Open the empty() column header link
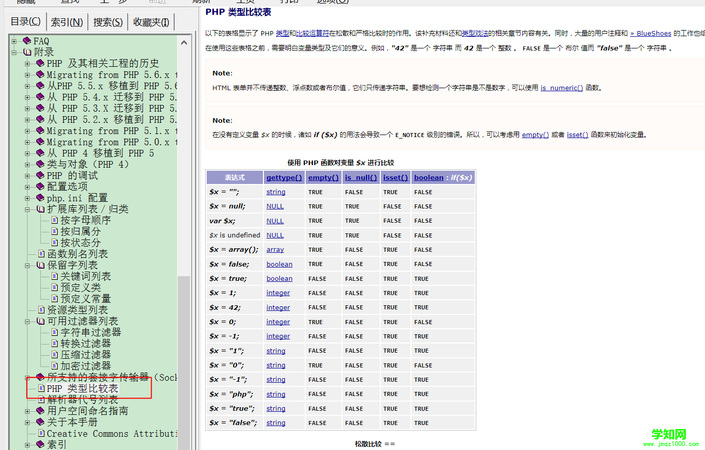Viewport: 705px width, 450px height. click(324, 177)
